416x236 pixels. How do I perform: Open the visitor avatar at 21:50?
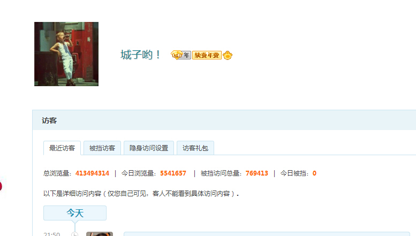click(x=100, y=234)
